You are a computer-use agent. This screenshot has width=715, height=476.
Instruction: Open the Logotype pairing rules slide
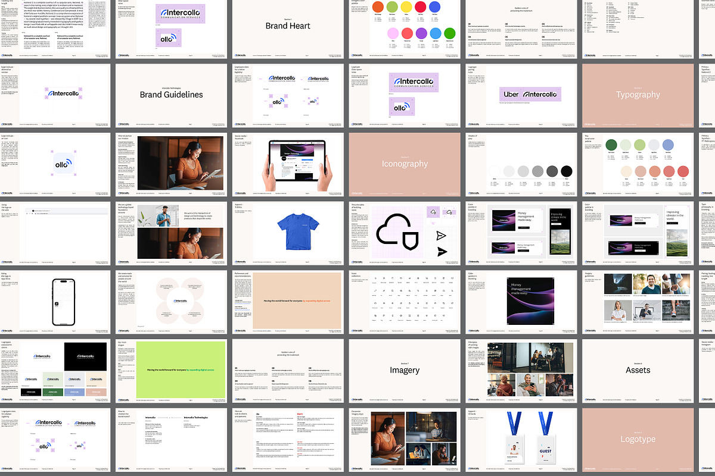[x=521, y=95]
